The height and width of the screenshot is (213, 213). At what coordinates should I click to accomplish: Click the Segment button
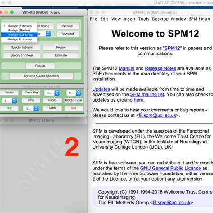[x=68, y=34]
